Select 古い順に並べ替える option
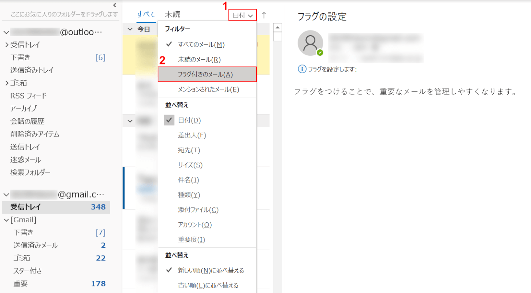This screenshot has width=531, height=293. 207,285
